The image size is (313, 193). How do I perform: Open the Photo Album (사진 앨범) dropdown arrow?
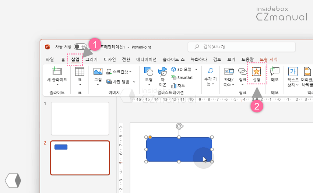tap(134, 82)
